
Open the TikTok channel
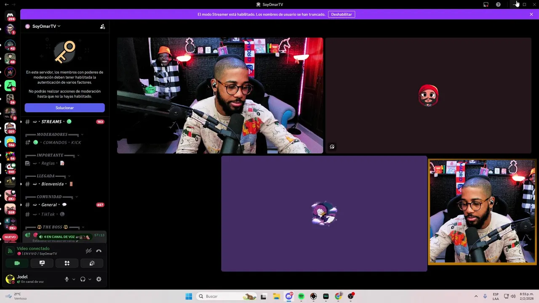point(64,214)
